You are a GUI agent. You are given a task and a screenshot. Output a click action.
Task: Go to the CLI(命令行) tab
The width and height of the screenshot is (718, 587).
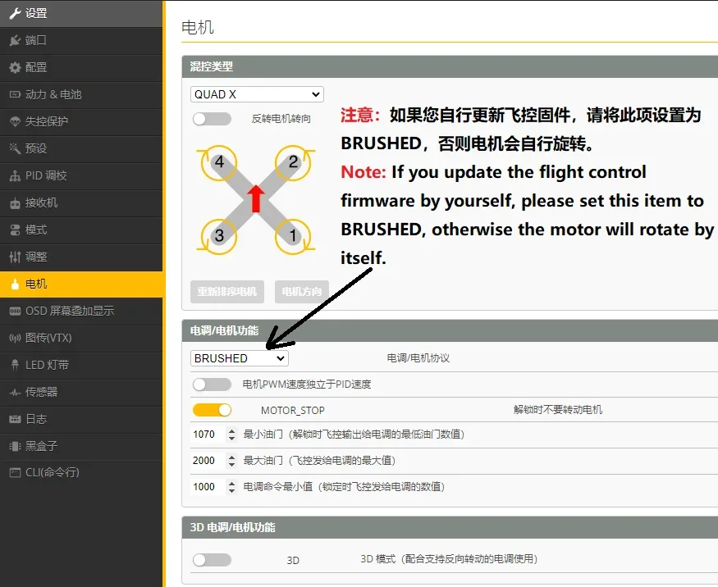[52, 472]
